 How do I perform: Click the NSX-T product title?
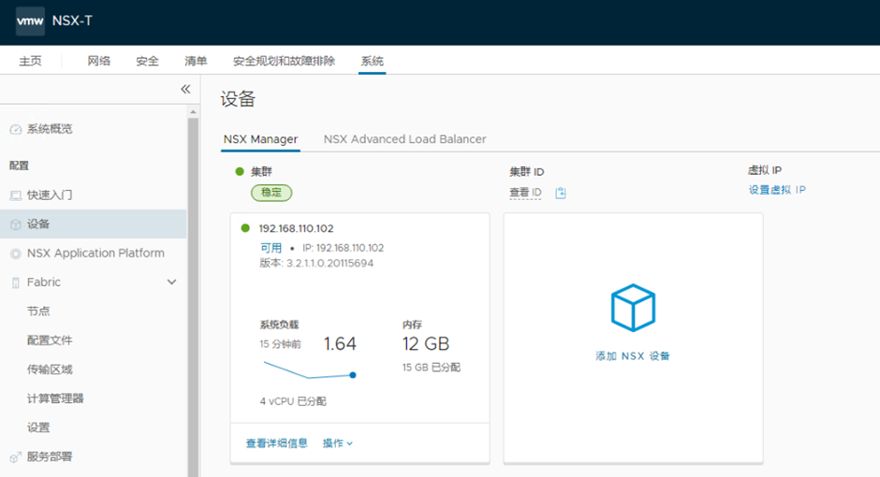72,21
